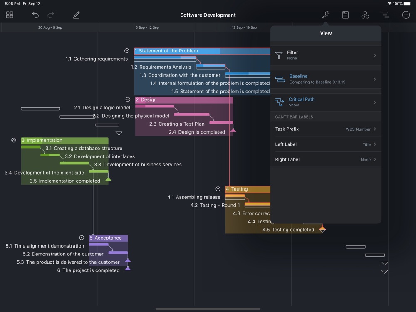Collapse the Design task group
This screenshot has width=416, height=312.
[x=128, y=99]
